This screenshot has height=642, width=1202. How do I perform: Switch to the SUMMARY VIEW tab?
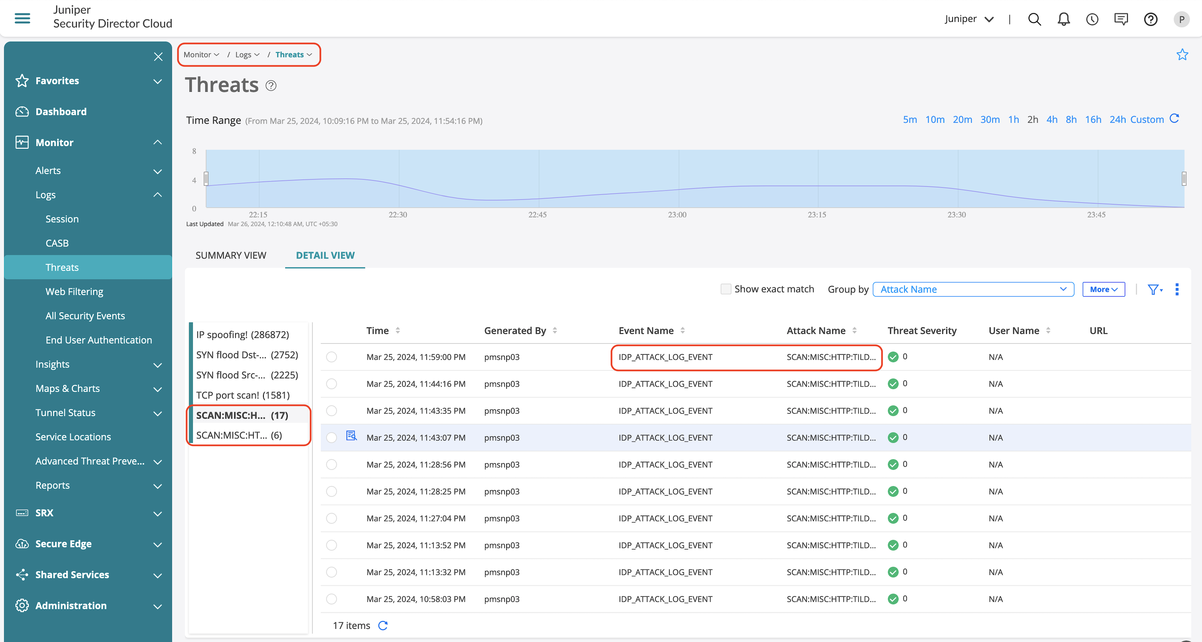[x=230, y=255]
